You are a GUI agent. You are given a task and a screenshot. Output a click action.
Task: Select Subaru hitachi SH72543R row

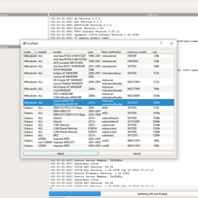point(99,121)
